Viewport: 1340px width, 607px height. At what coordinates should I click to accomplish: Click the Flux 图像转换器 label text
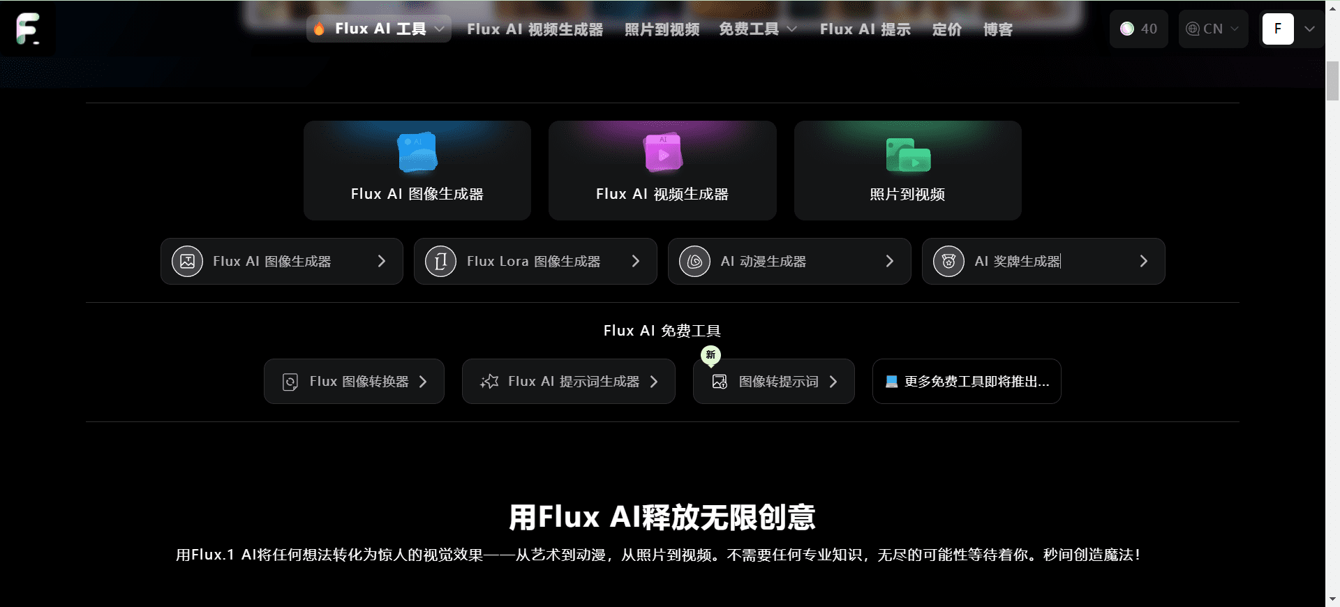359,382
